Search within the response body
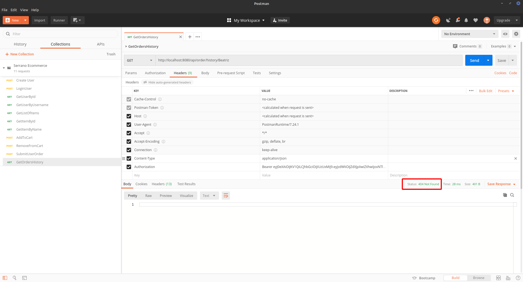The width and height of the screenshot is (523, 282). (512, 195)
